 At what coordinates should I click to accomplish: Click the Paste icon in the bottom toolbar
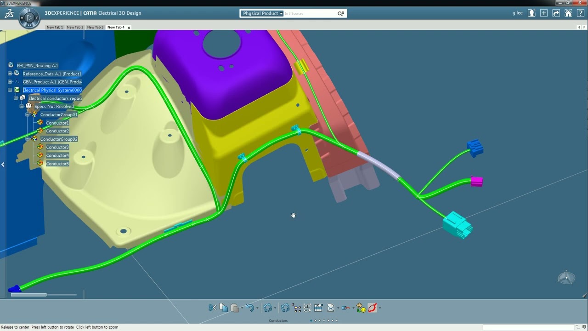click(235, 308)
